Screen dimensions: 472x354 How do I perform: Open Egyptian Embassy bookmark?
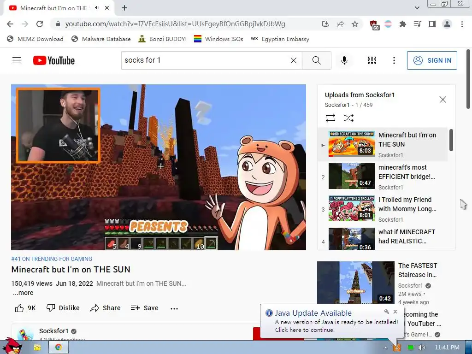(x=280, y=39)
